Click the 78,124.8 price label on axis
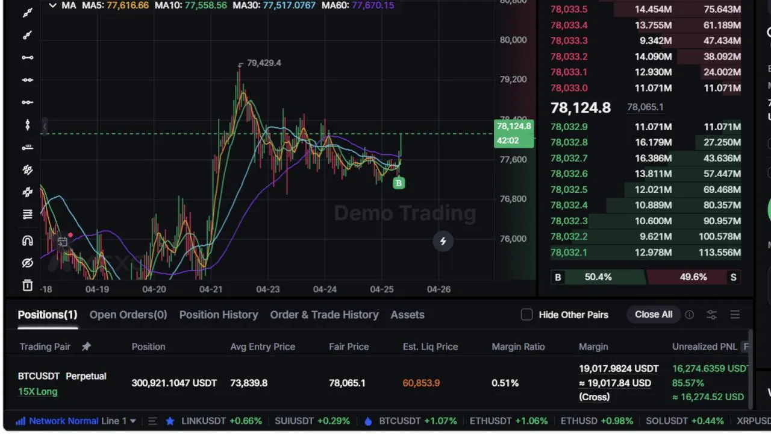 pos(514,127)
